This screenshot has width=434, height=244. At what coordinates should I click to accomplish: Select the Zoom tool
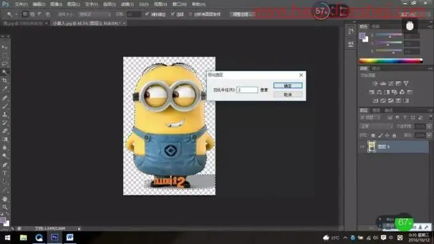[5, 207]
